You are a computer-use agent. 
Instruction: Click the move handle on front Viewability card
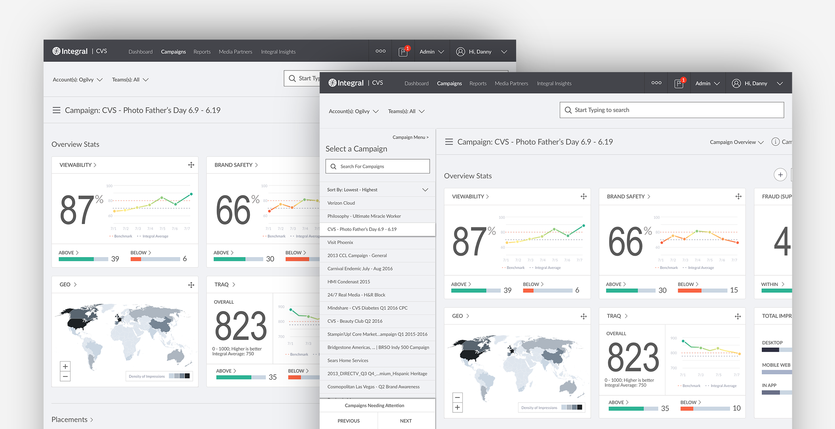583,196
